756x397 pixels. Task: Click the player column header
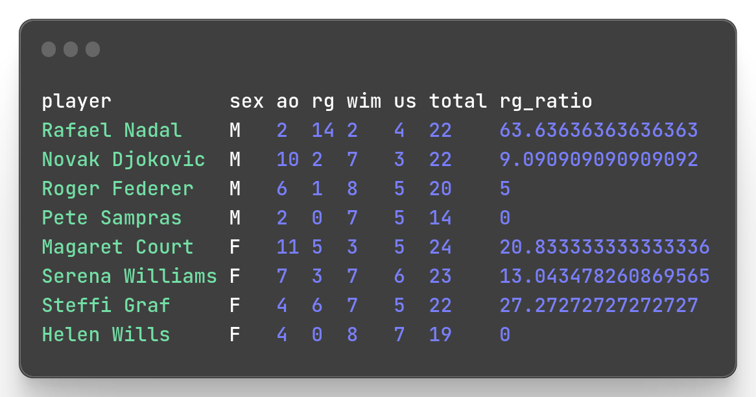[x=77, y=101]
